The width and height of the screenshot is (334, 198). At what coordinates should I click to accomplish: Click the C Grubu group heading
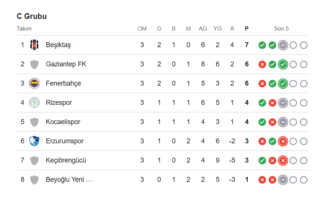point(32,16)
